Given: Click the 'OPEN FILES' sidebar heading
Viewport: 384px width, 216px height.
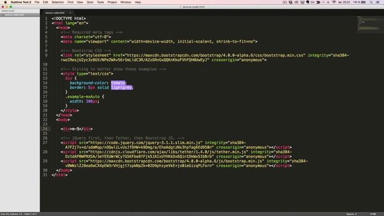Looking at the screenshot, I should (8, 11).
